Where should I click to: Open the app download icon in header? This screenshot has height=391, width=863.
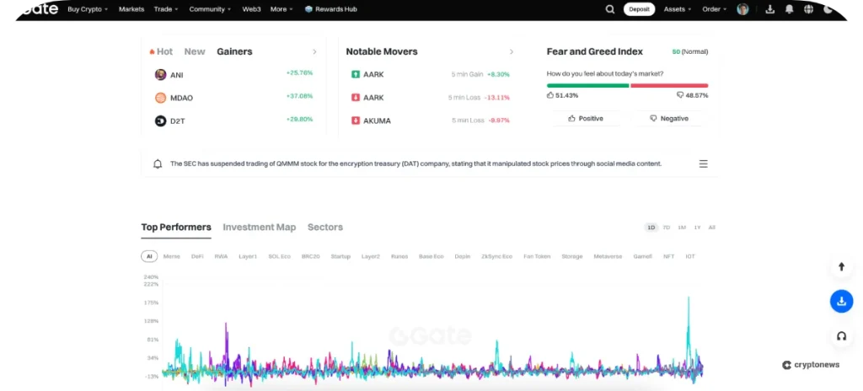click(x=770, y=9)
